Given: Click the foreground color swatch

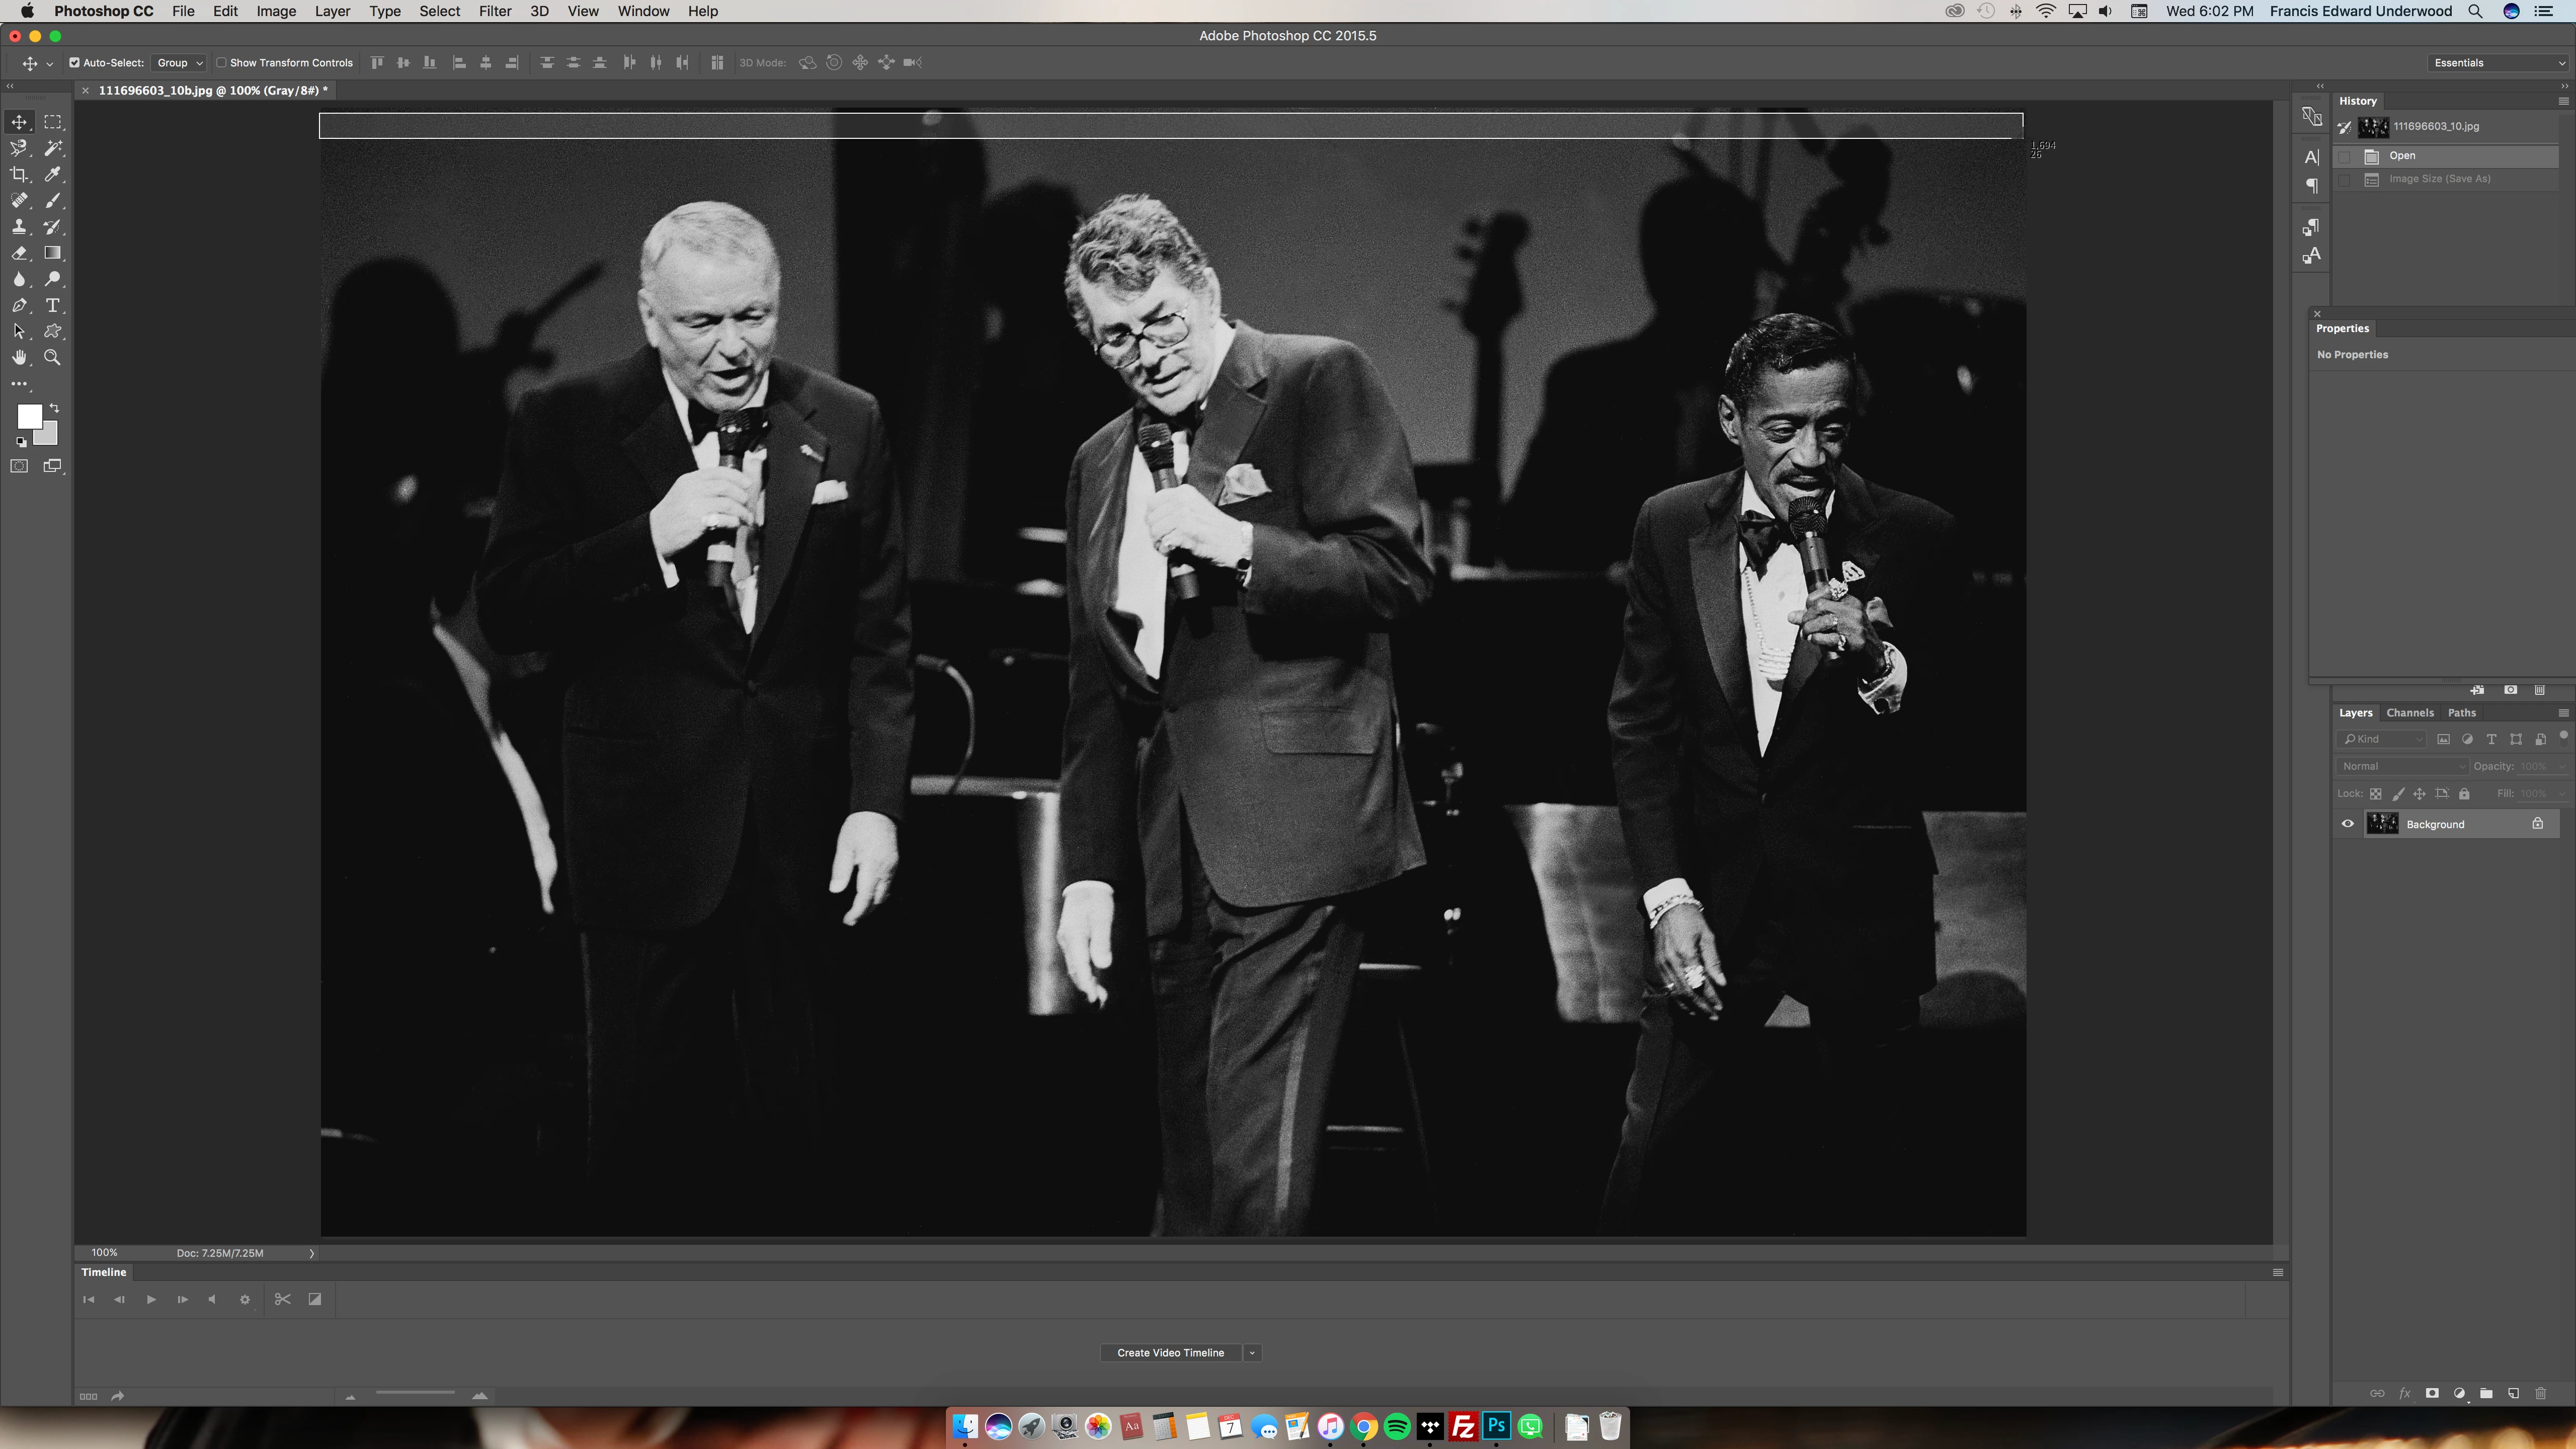Looking at the screenshot, I should point(29,415).
